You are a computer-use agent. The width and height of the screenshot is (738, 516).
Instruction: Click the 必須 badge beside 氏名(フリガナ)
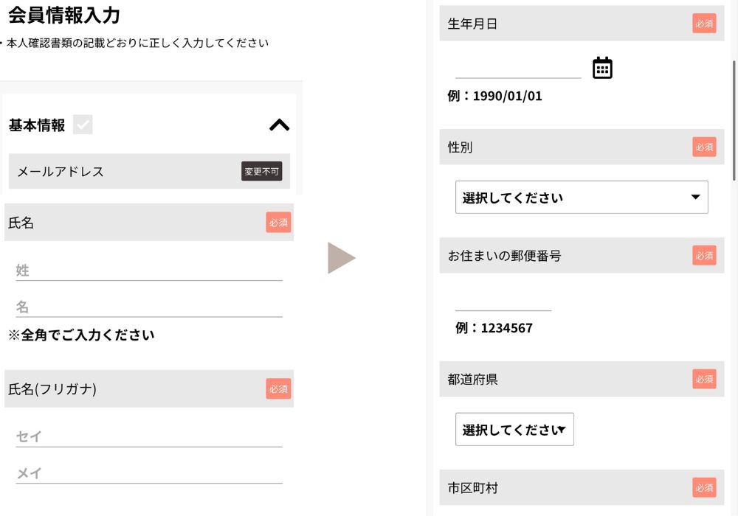click(x=278, y=388)
